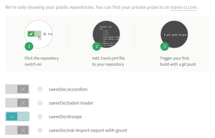Image resolution: width=215 pixels, height=138 pixels.
Task: Click the green step 3 badge
Action: [165, 47]
